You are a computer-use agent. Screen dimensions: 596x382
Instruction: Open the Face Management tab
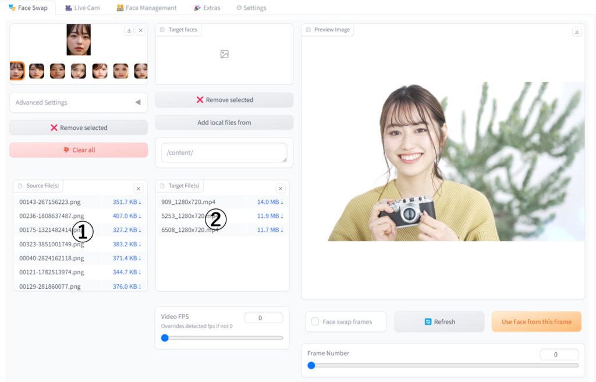146,8
